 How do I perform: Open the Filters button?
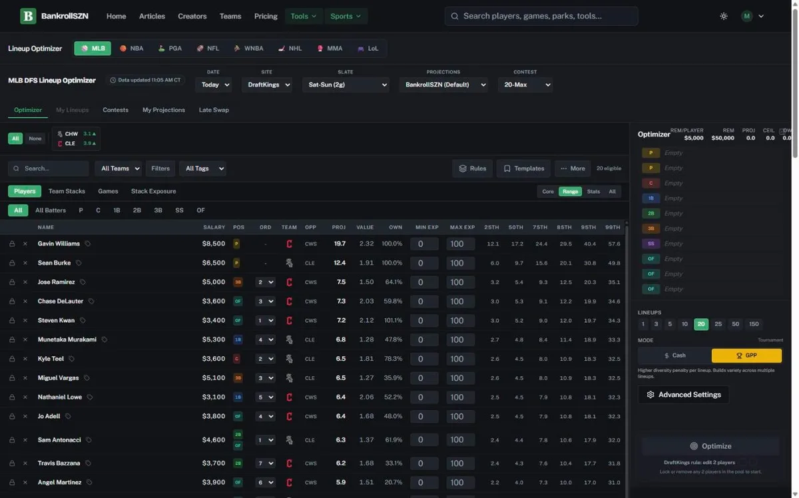(x=160, y=168)
